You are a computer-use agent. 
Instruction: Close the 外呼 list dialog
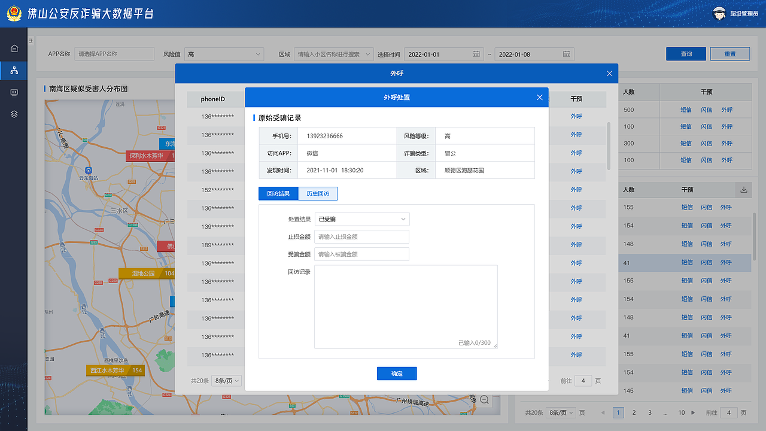coord(609,74)
